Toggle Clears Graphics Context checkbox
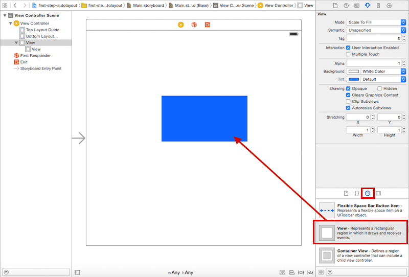This screenshot has height=277, width=409. tap(348, 95)
